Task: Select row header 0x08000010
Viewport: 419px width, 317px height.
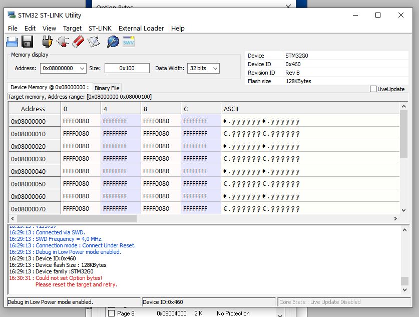Action: (x=35, y=134)
